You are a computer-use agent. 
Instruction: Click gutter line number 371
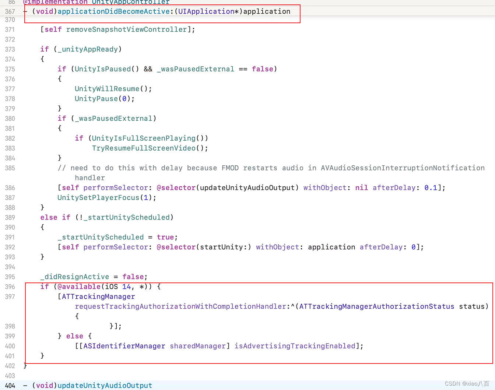(x=10, y=29)
